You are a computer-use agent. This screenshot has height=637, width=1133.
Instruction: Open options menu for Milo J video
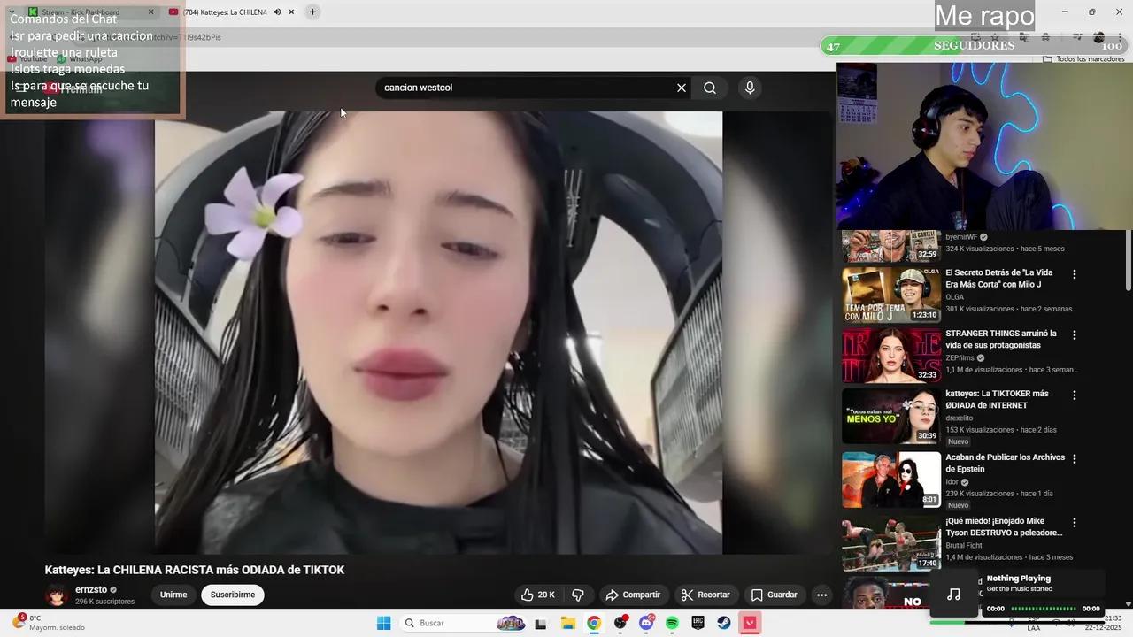tap(1075, 274)
